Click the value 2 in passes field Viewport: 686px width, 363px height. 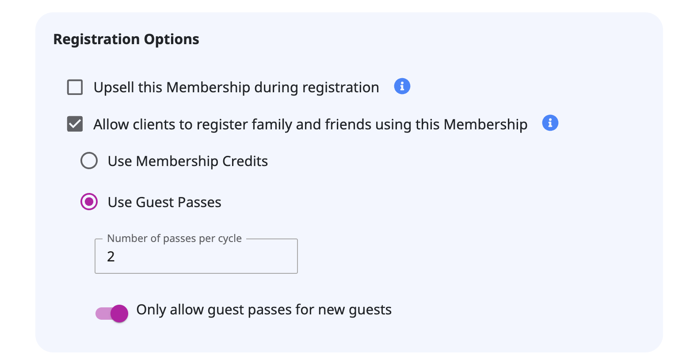[111, 257]
